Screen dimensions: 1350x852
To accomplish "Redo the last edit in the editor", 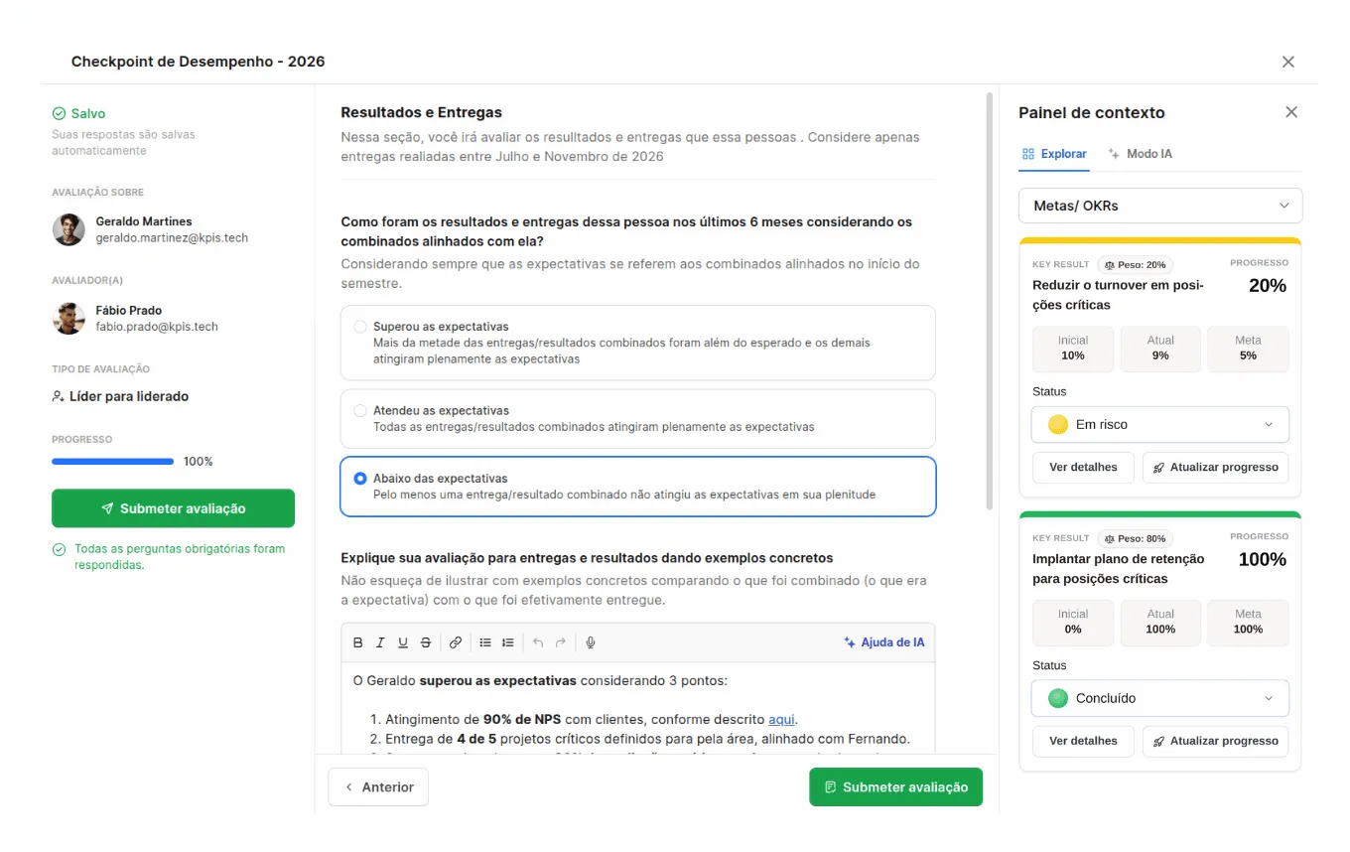I will [561, 642].
